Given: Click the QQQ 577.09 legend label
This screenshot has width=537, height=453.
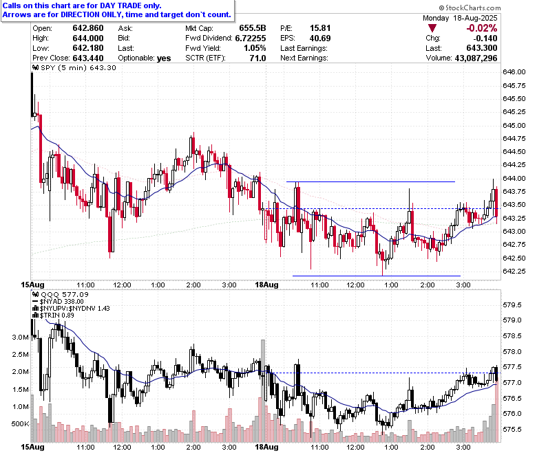Looking at the screenshot, I should click(x=65, y=294).
